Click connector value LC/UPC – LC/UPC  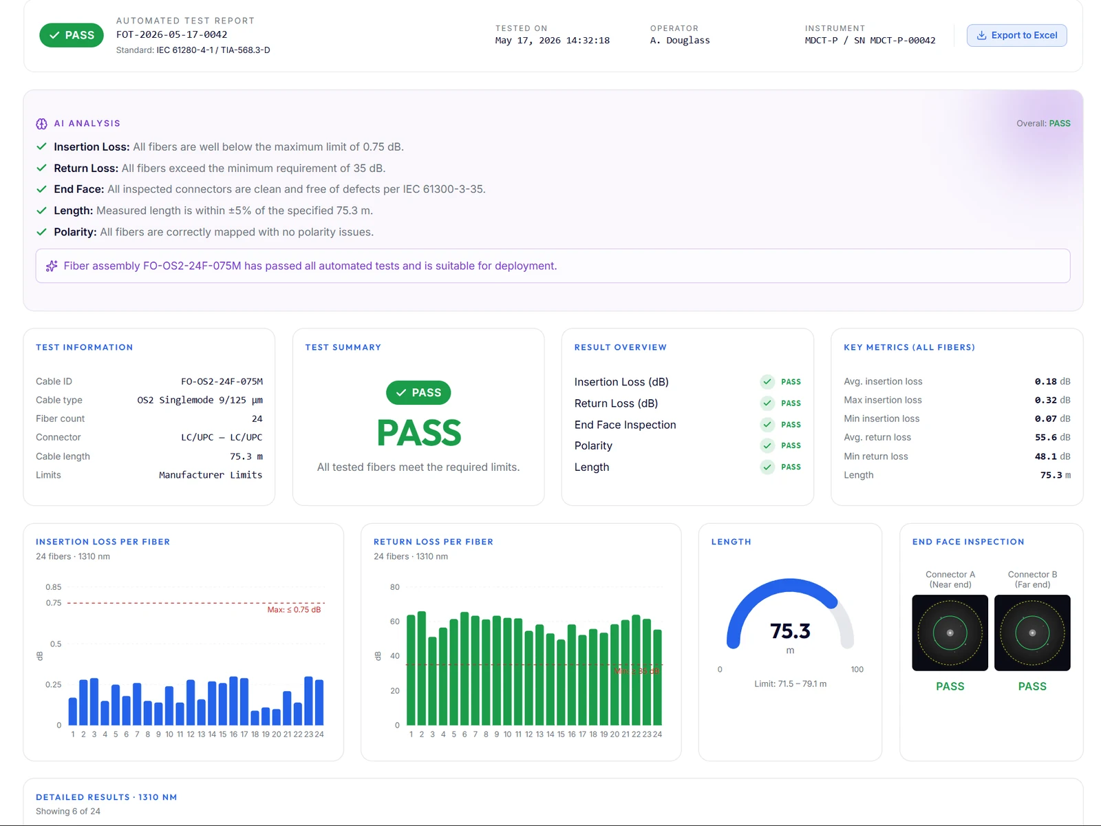point(222,437)
